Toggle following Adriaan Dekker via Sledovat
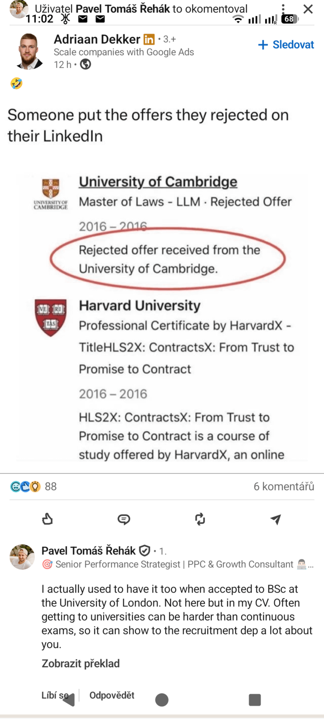The width and height of the screenshot is (324, 719). [285, 44]
